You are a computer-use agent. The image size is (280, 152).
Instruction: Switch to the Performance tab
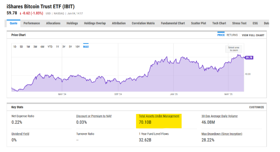pyautogui.click(x=32, y=23)
